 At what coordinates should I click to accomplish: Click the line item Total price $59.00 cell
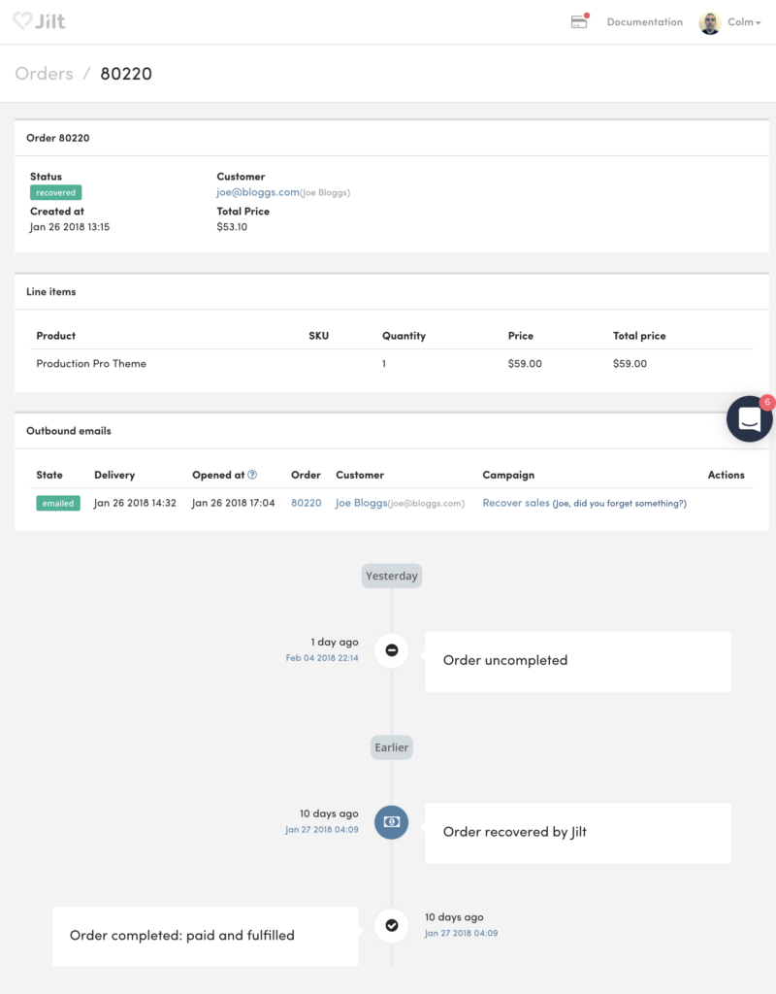630,363
